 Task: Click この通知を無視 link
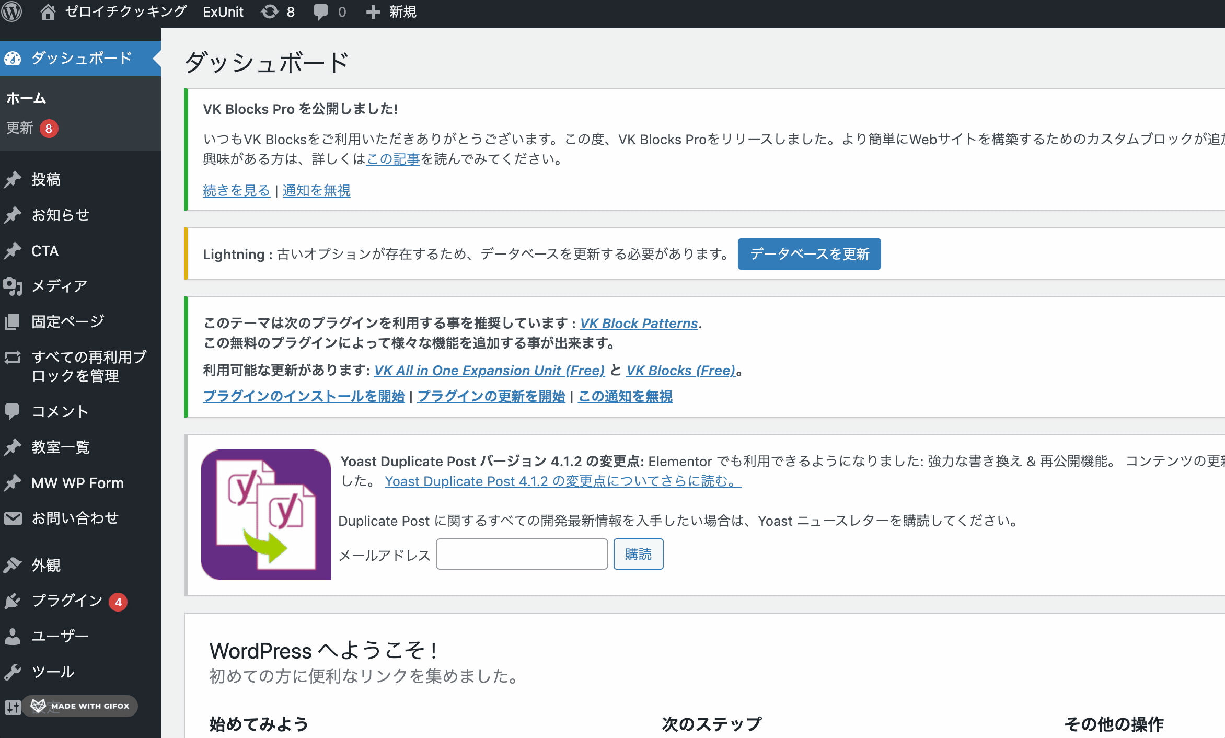coord(625,396)
